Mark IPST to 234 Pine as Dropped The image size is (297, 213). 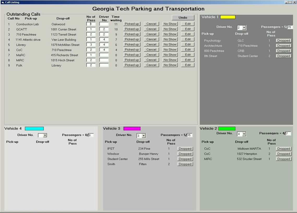(185, 149)
